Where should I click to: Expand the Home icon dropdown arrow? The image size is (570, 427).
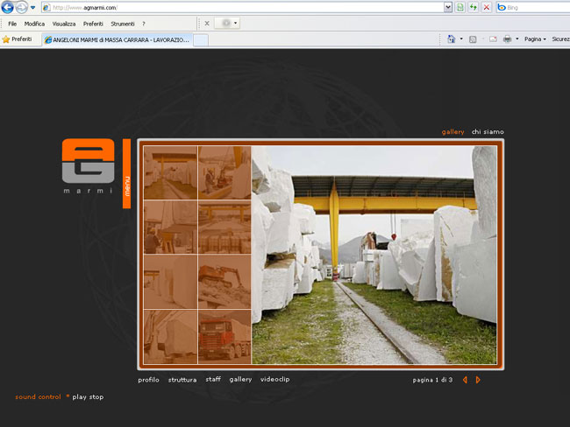[x=461, y=39]
